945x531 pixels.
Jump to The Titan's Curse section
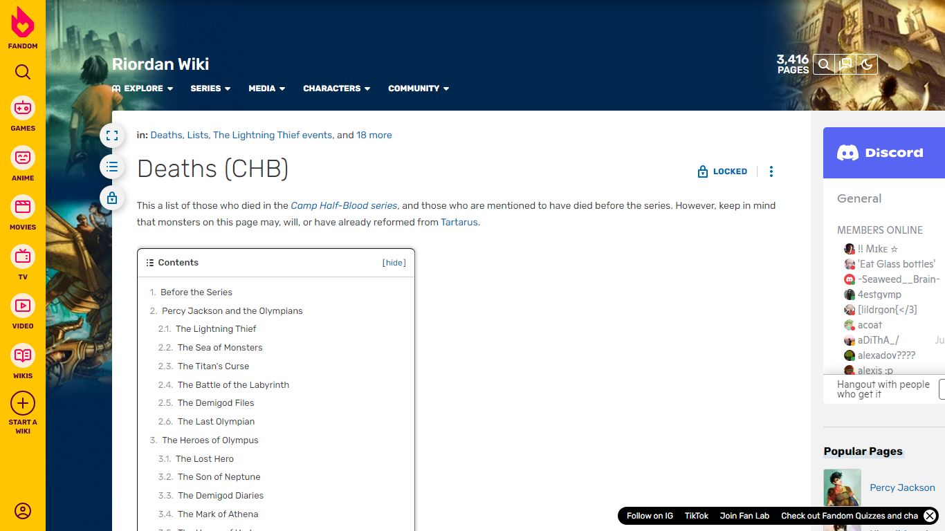(213, 366)
